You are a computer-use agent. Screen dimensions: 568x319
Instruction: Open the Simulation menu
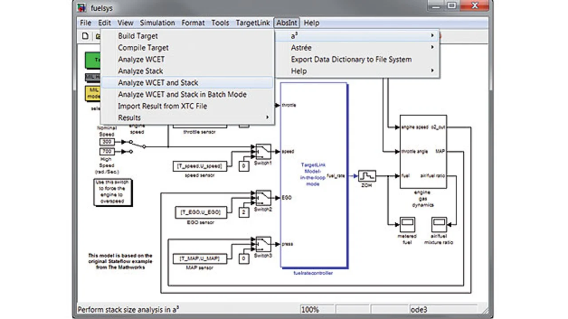pos(157,23)
